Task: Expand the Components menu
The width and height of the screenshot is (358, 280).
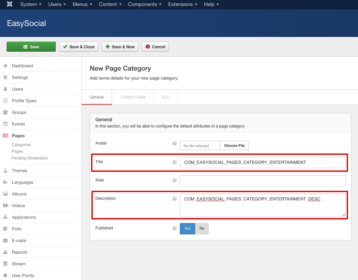Action: pos(145,4)
